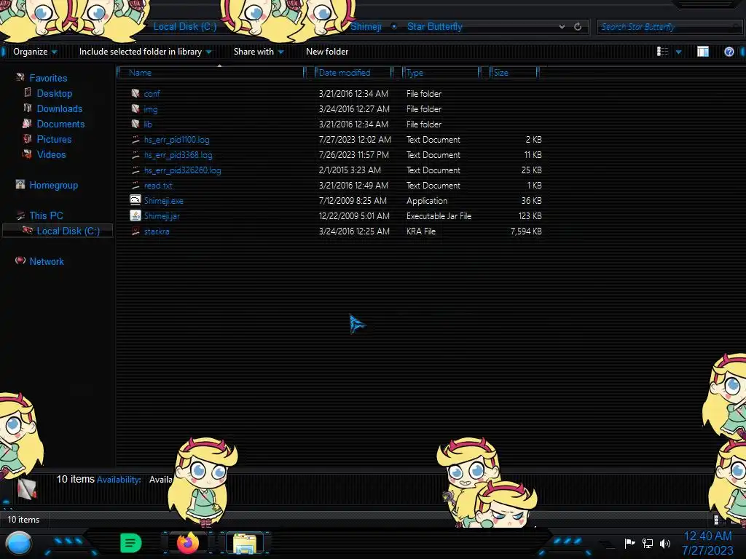Select Local Disk (C:) in navigation tree
Viewport: 746px width, 559px height.
tap(68, 231)
